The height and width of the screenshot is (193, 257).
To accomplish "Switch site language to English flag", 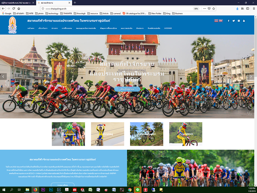I will (x=221, y=21).
